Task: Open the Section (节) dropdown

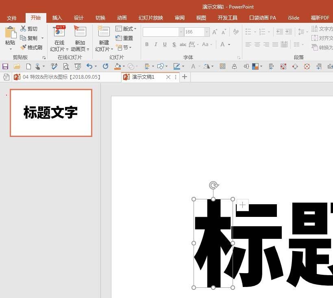Action: coord(124,47)
